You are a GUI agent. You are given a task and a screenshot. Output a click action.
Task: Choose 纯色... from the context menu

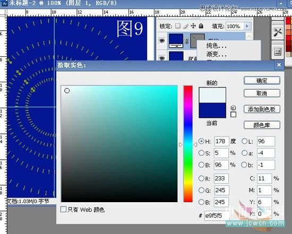tap(217, 46)
